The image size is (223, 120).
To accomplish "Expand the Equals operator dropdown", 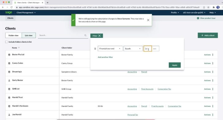I will (x=133, y=49).
